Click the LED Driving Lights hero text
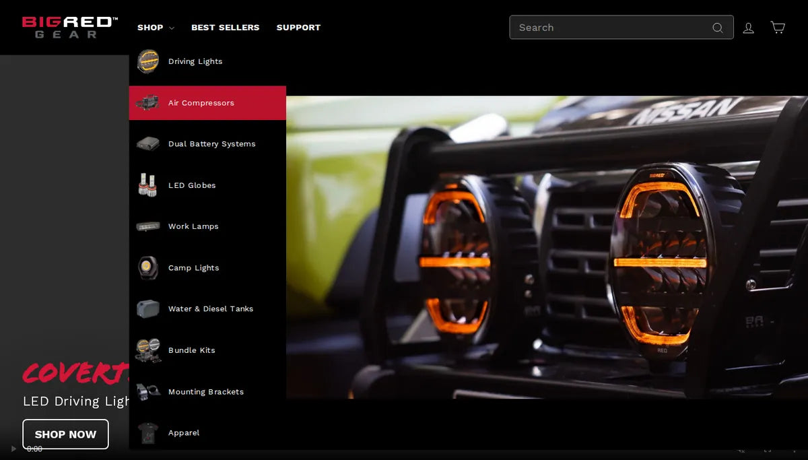The height and width of the screenshot is (460, 808). [75, 401]
